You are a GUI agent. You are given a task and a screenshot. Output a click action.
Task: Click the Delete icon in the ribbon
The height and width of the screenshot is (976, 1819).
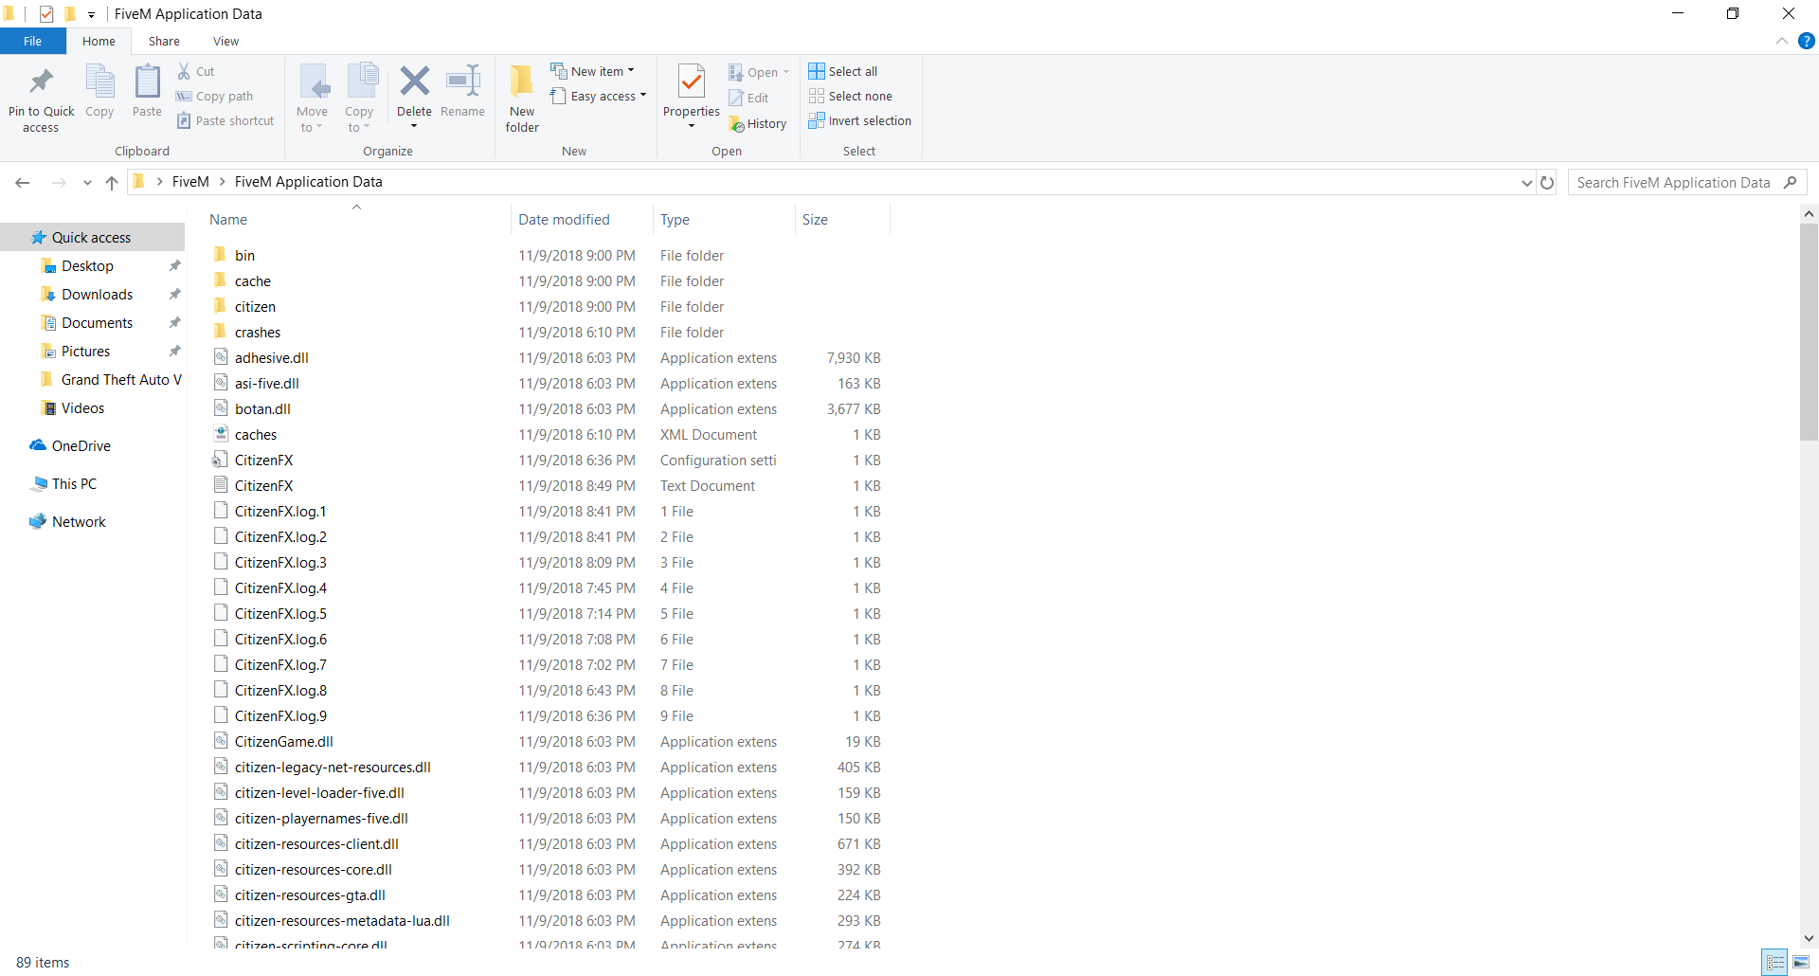(414, 82)
